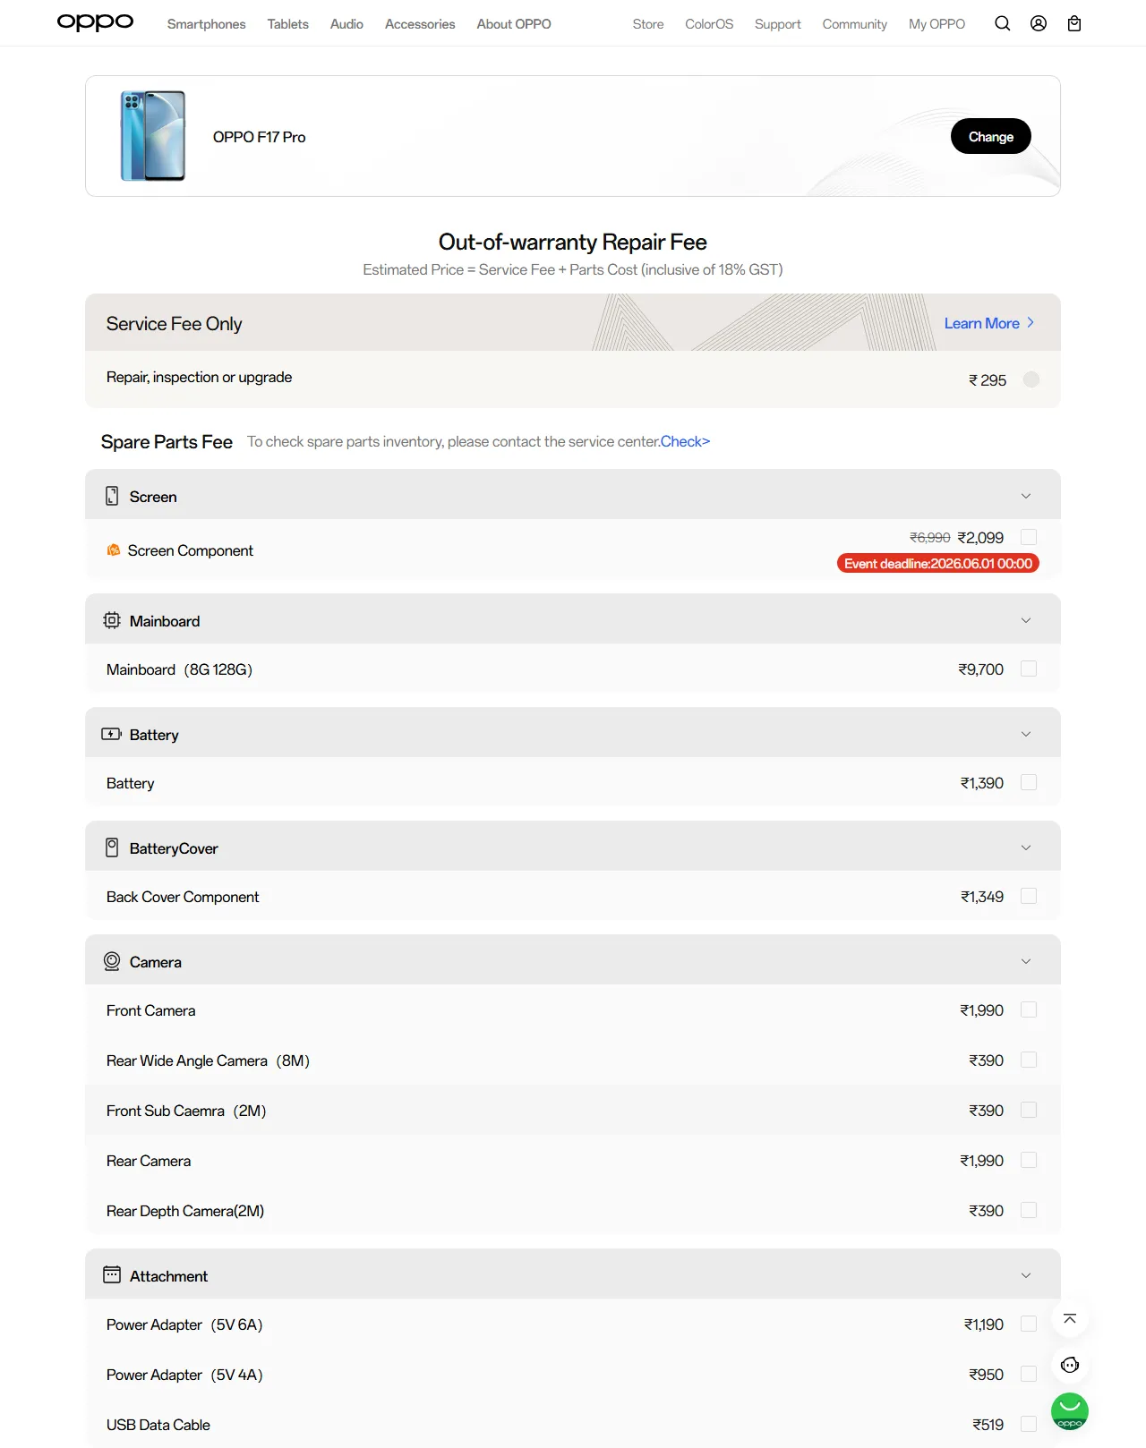The width and height of the screenshot is (1146, 1448).
Task: Collapse the Mainboard section chevron
Action: 1026,620
